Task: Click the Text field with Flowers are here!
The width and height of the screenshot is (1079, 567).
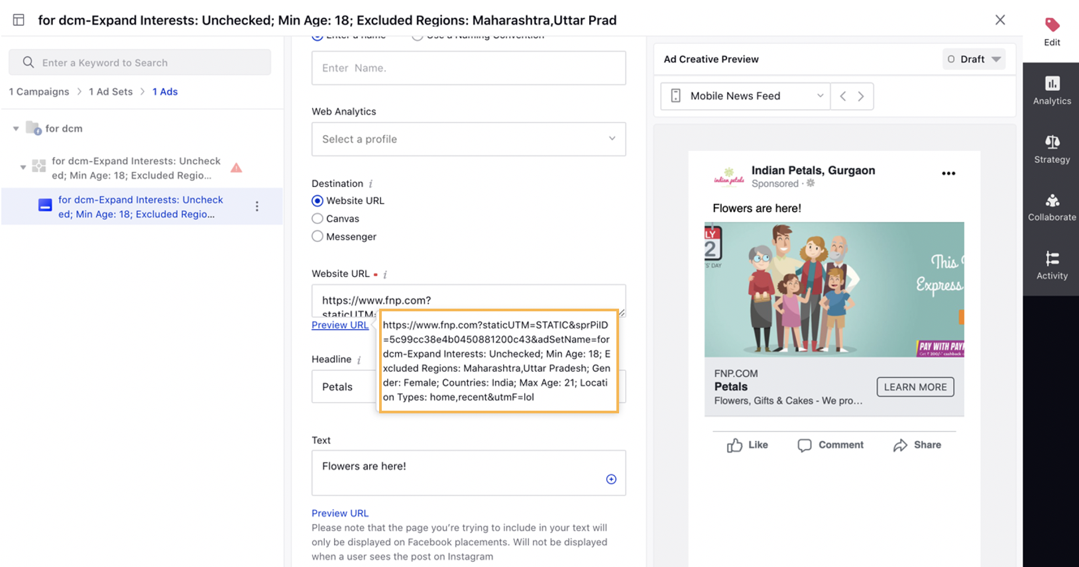Action: [469, 473]
